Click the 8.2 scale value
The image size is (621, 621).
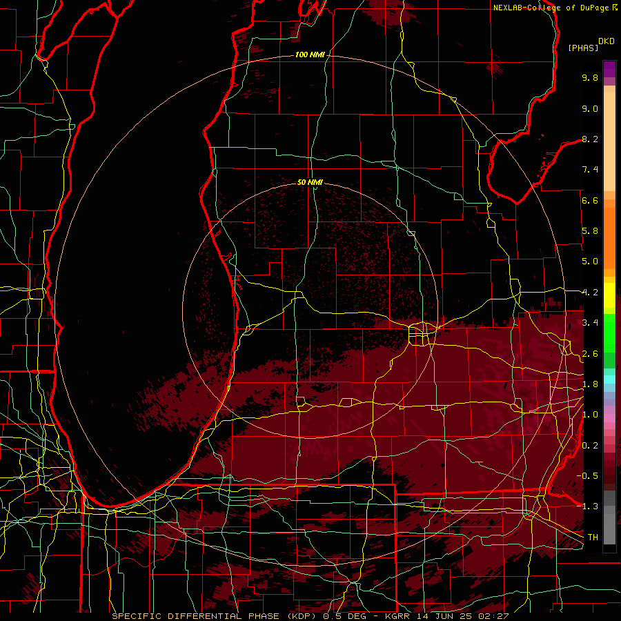pos(590,139)
